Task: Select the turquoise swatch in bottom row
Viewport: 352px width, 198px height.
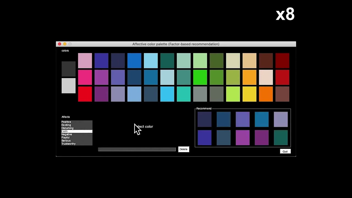Action: [x=184, y=94]
